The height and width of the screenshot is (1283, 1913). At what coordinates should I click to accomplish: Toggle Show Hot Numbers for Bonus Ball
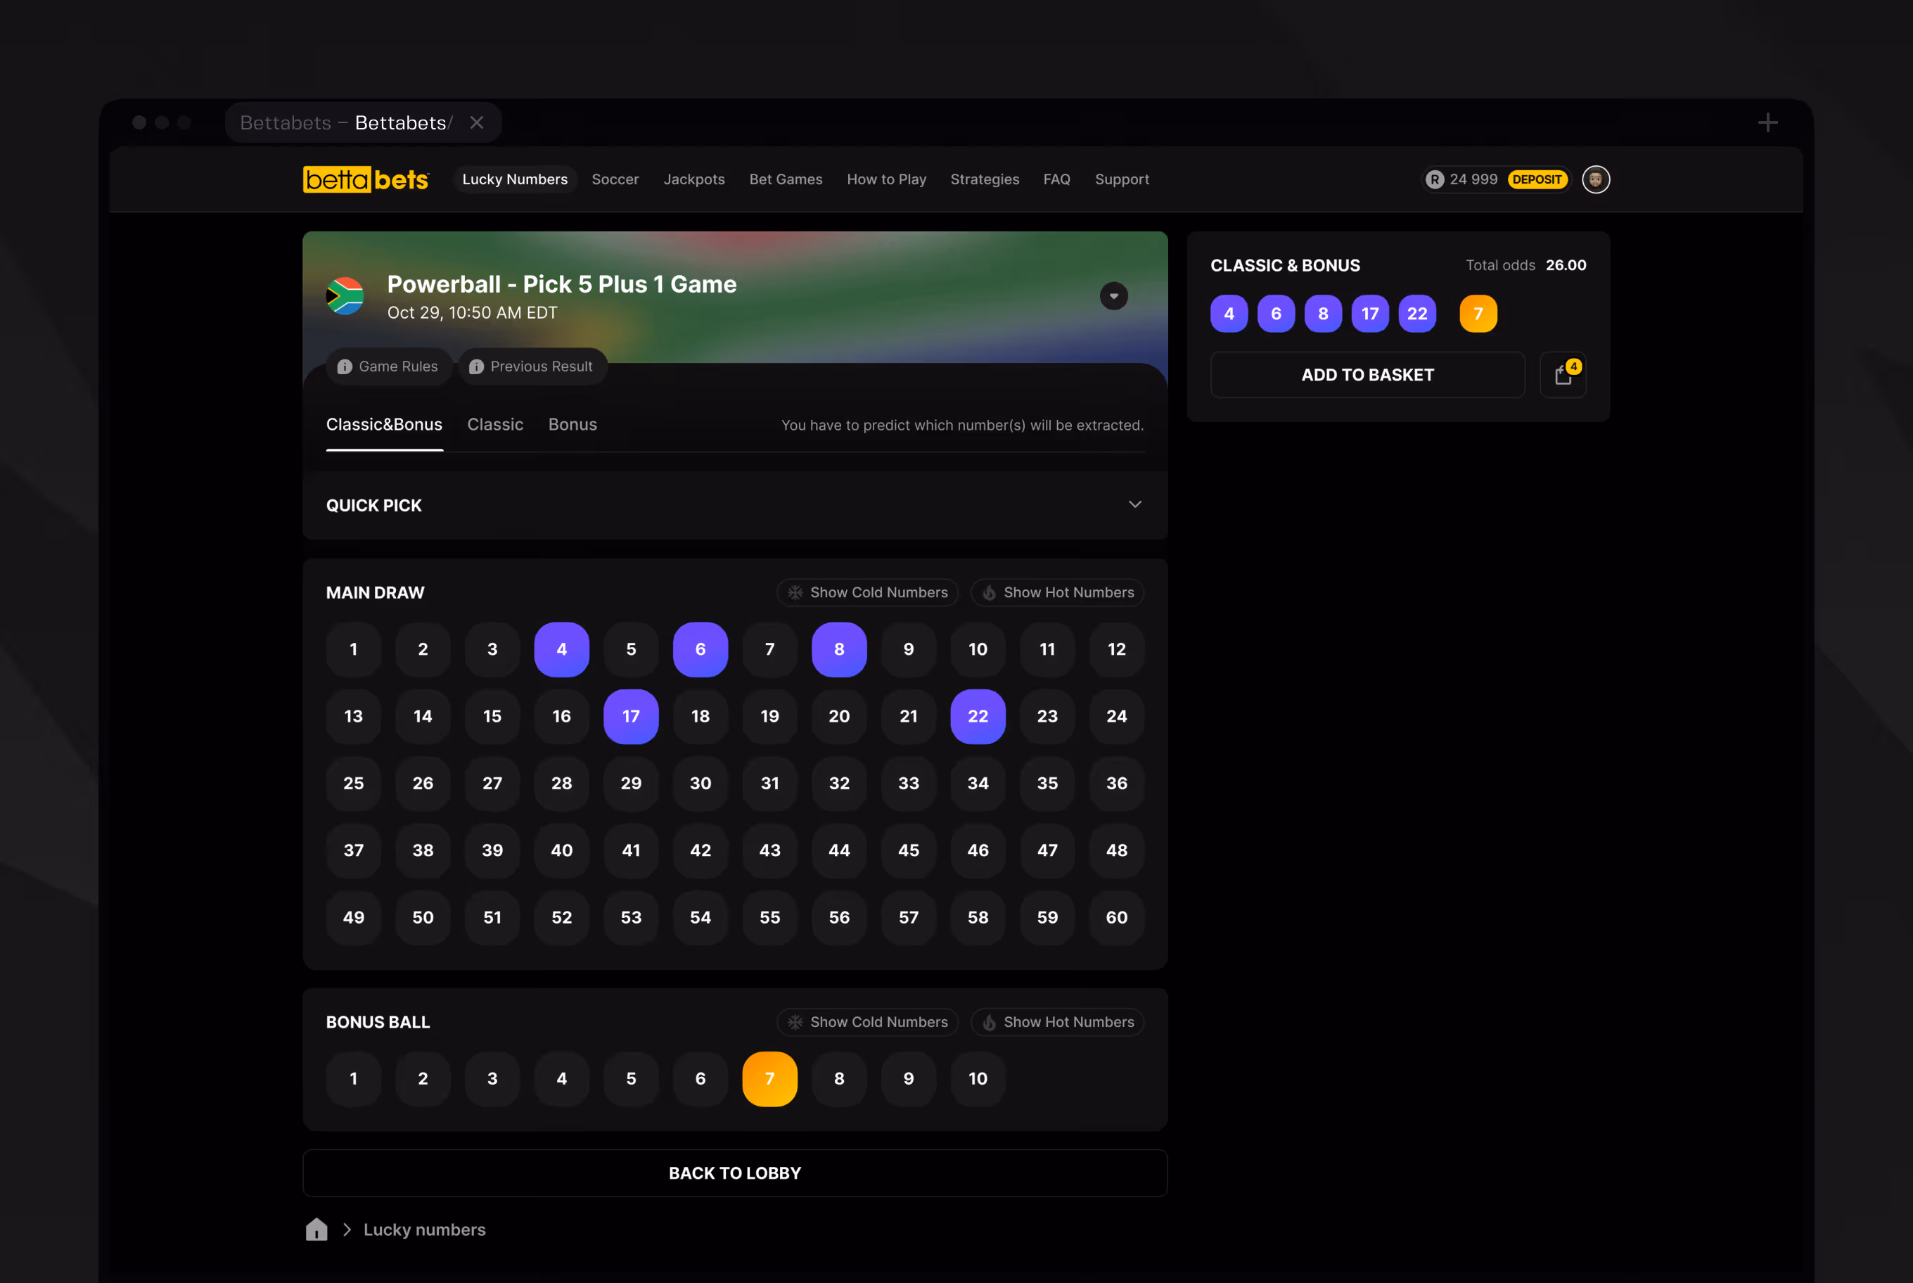click(x=1056, y=1022)
